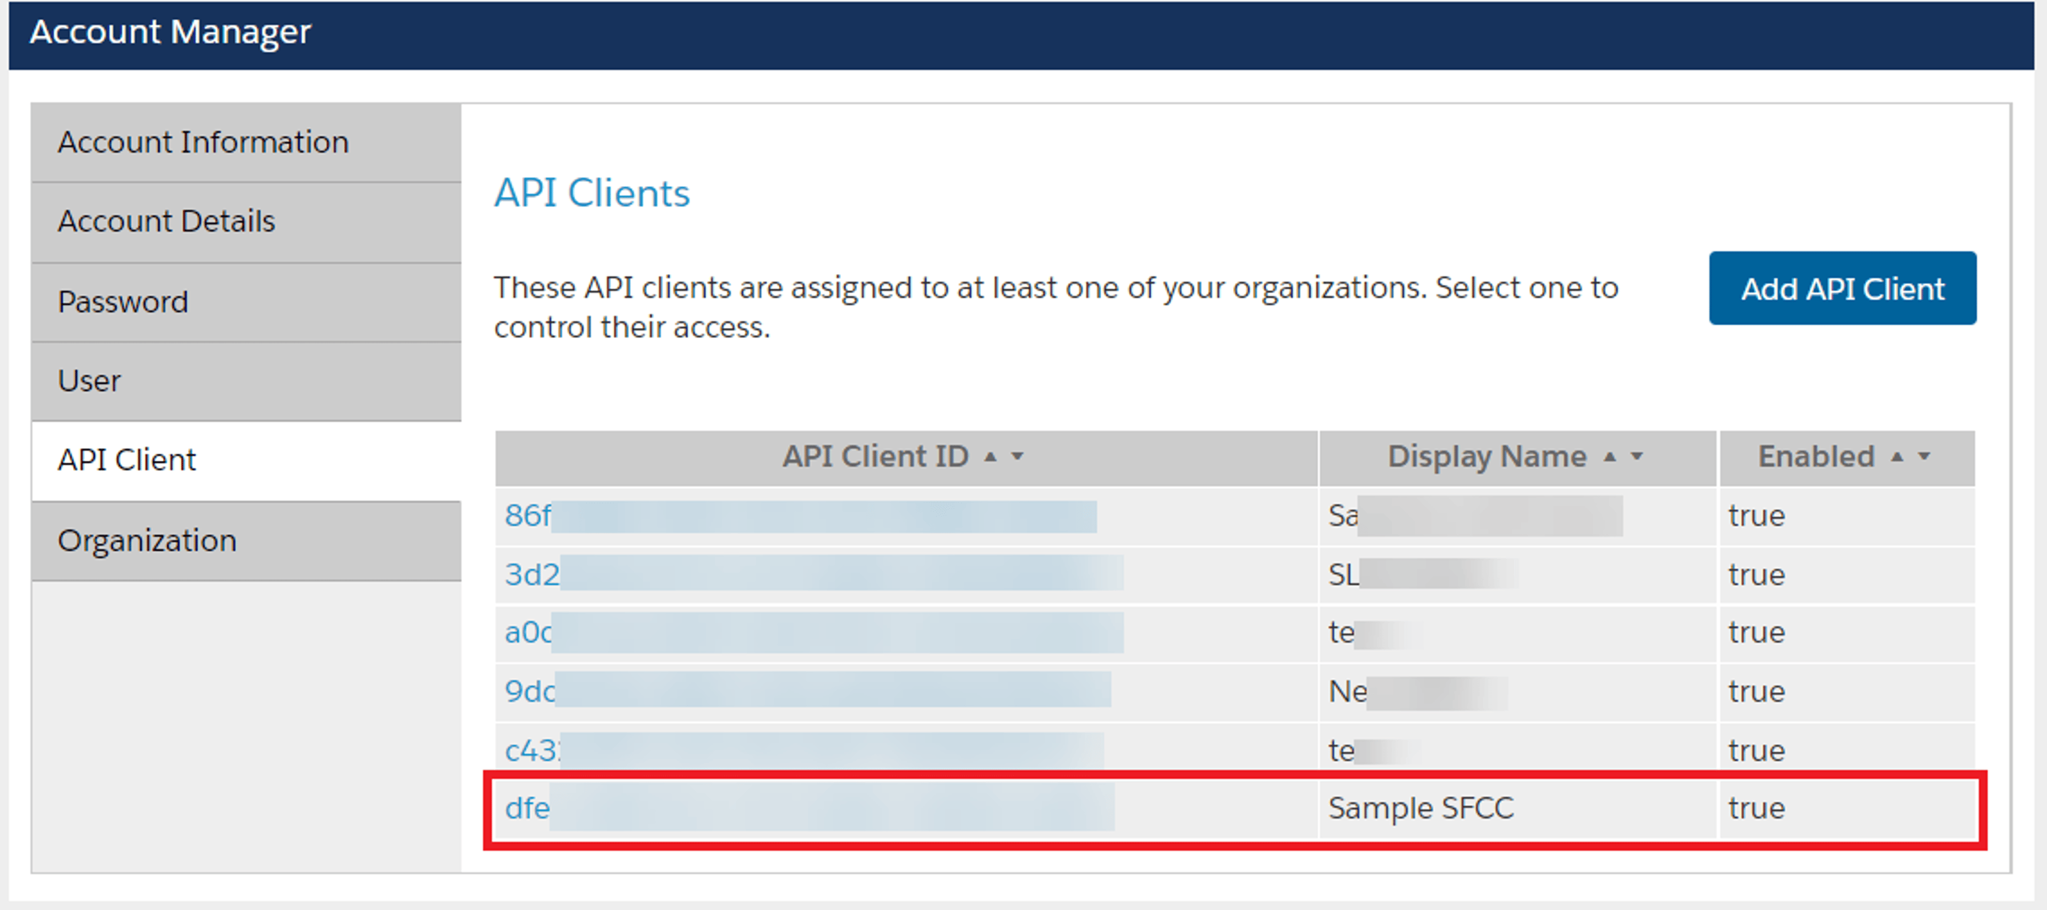Sort Enabled column descending arrow
Screen dimensions: 2047x910
[1924, 457]
